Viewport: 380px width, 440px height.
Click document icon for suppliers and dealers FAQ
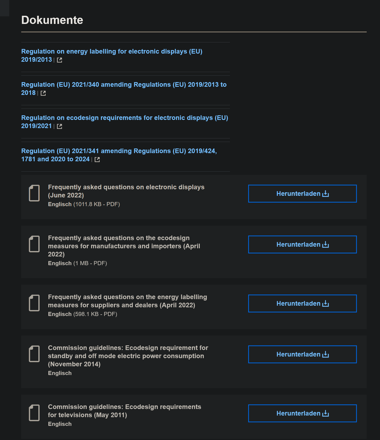(34, 303)
